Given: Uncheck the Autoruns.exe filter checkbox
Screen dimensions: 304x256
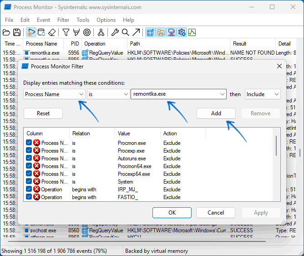Looking at the screenshot, I should pos(29,158).
